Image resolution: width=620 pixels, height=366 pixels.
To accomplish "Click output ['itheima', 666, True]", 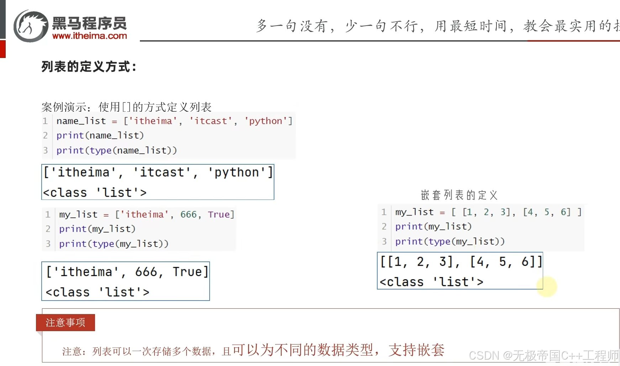I will 127,272.
